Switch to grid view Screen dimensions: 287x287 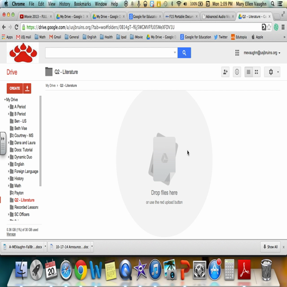click(257, 72)
